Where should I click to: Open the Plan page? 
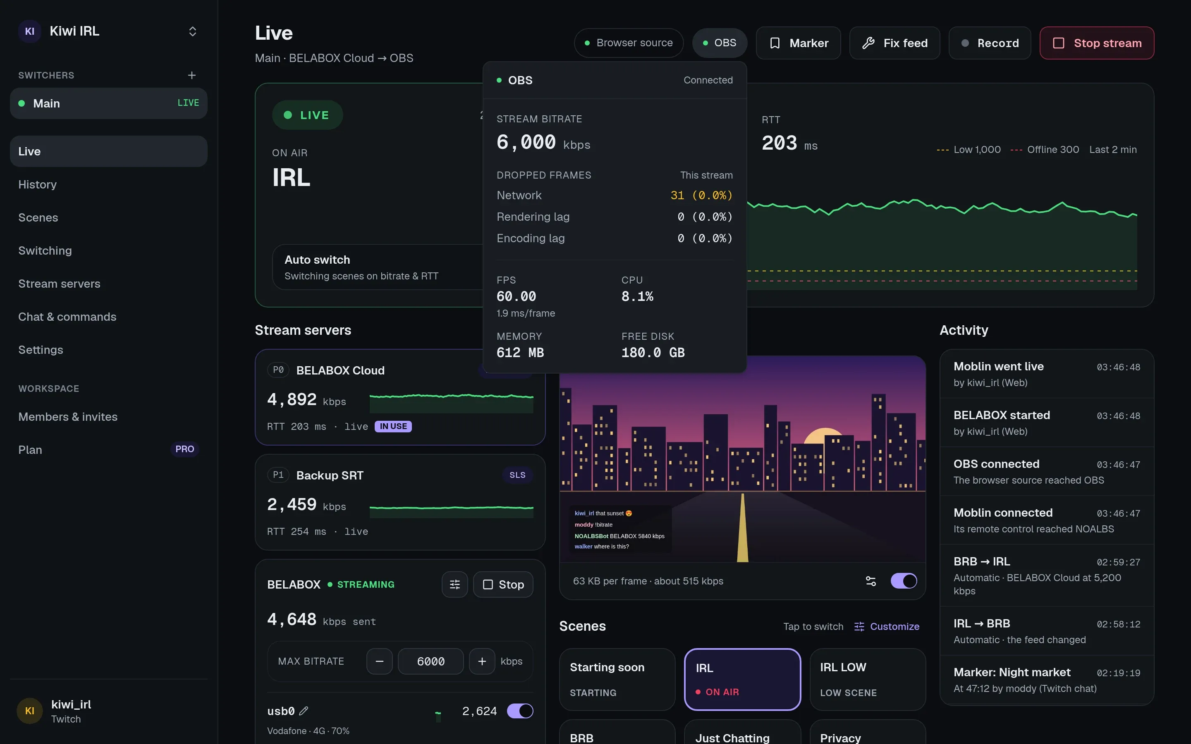[x=108, y=450]
